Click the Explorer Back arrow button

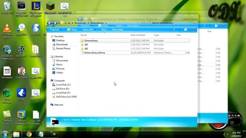click(x=50, y=23)
